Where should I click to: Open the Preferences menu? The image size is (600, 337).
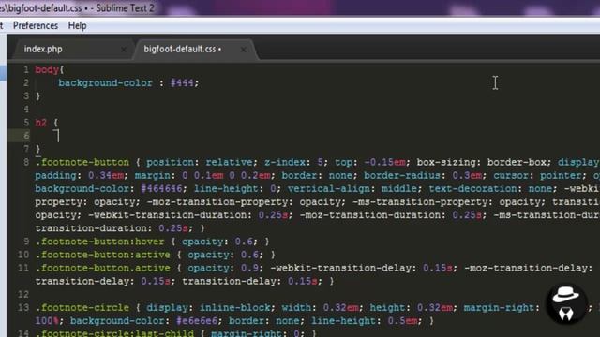click(36, 25)
